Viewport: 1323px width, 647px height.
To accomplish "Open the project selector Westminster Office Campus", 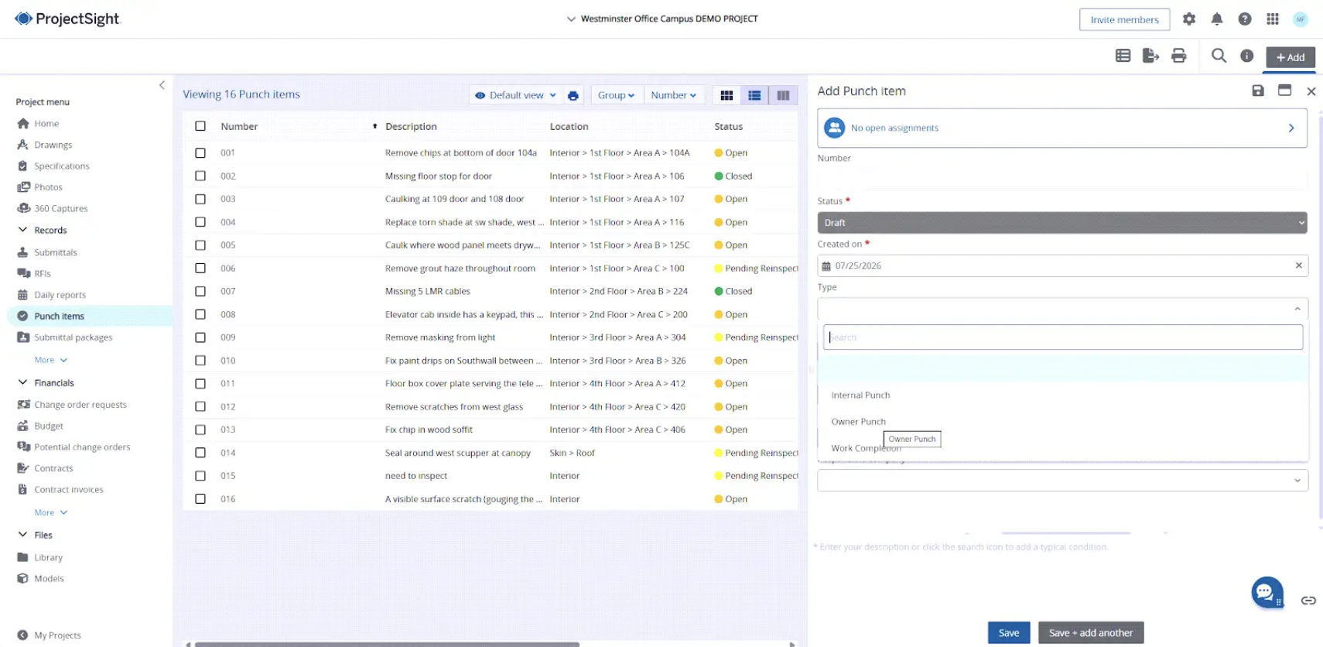I will click(662, 19).
